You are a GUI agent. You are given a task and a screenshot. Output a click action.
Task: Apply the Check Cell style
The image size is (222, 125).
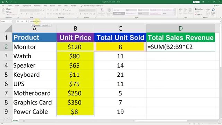click(119, 13)
